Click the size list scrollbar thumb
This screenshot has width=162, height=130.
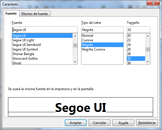(148, 49)
